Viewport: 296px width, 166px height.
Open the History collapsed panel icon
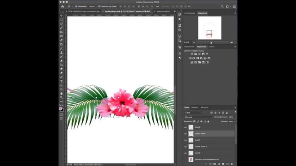pyautogui.click(x=180, y=15)
